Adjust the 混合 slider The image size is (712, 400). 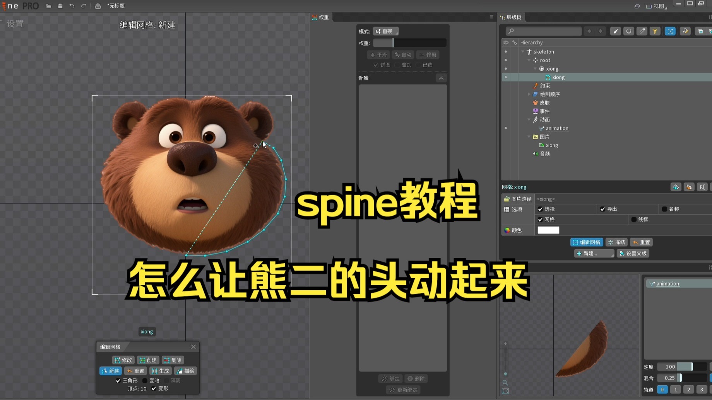pyautogui.click(x=682, y=378)
